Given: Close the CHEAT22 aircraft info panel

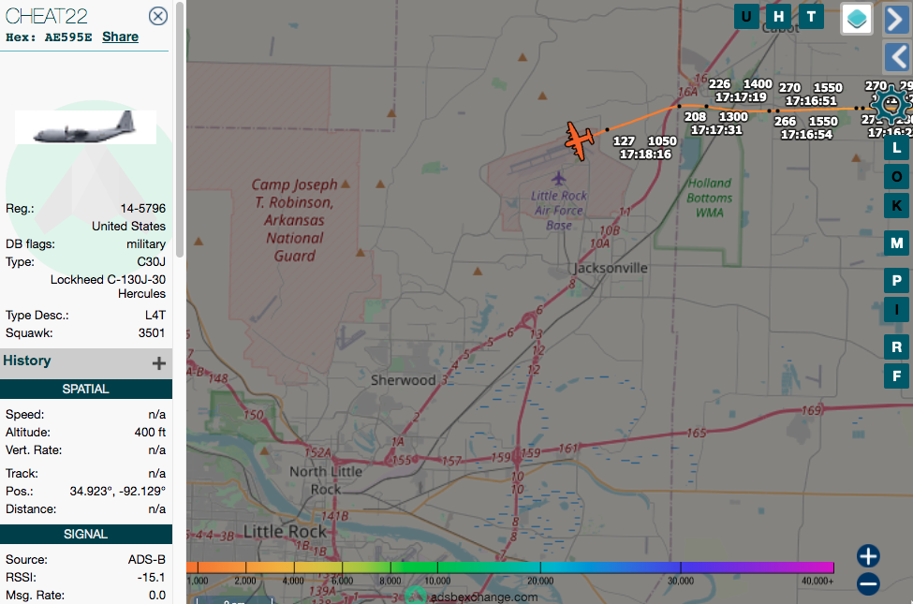Looking at the screenshot, I should coord(158,16).
